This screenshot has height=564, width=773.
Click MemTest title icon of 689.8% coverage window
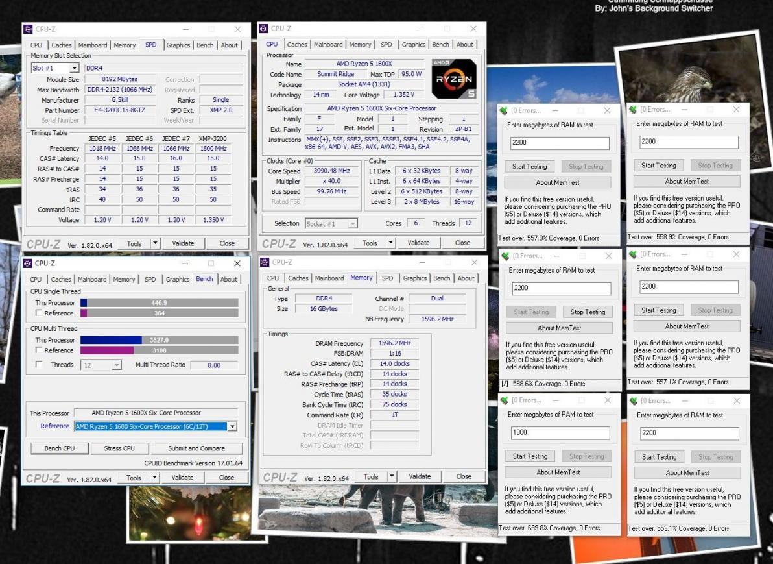505,400
